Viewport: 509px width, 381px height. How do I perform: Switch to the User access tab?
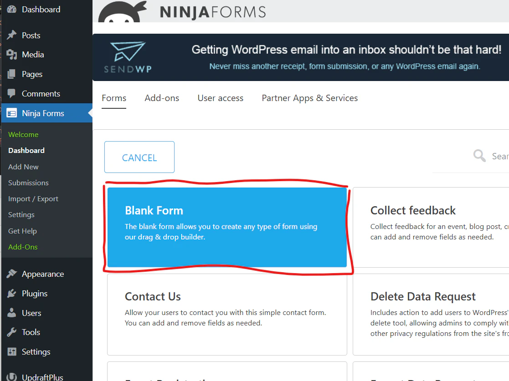(221, 98)
